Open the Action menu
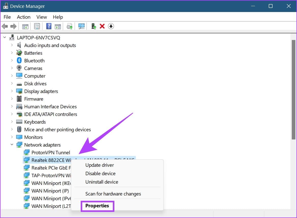The image size is (297, 218). (x=23, y=17)
